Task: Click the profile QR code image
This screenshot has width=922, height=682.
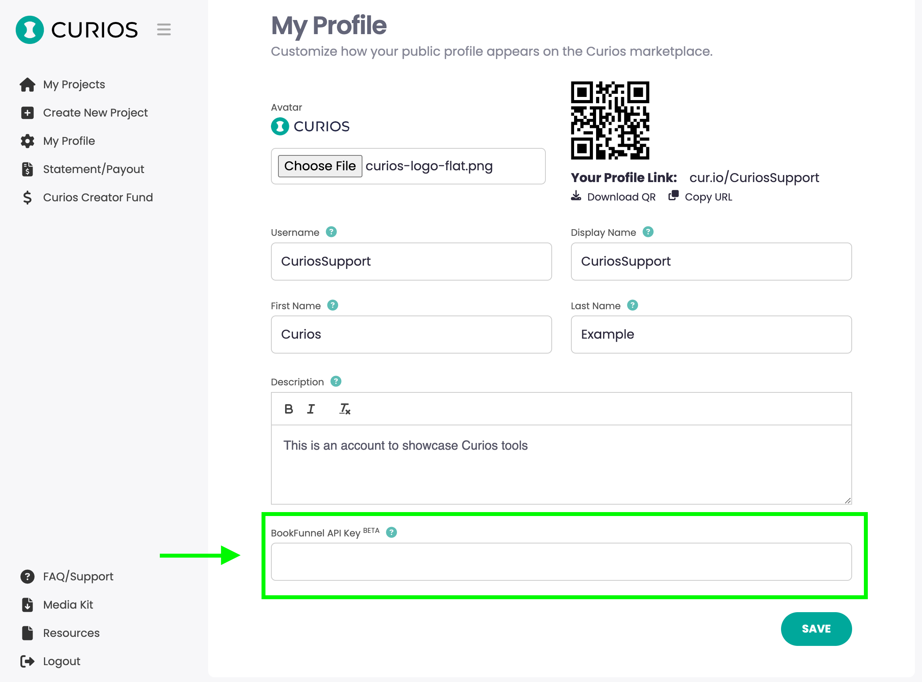Action: click(x=610, y=120)
